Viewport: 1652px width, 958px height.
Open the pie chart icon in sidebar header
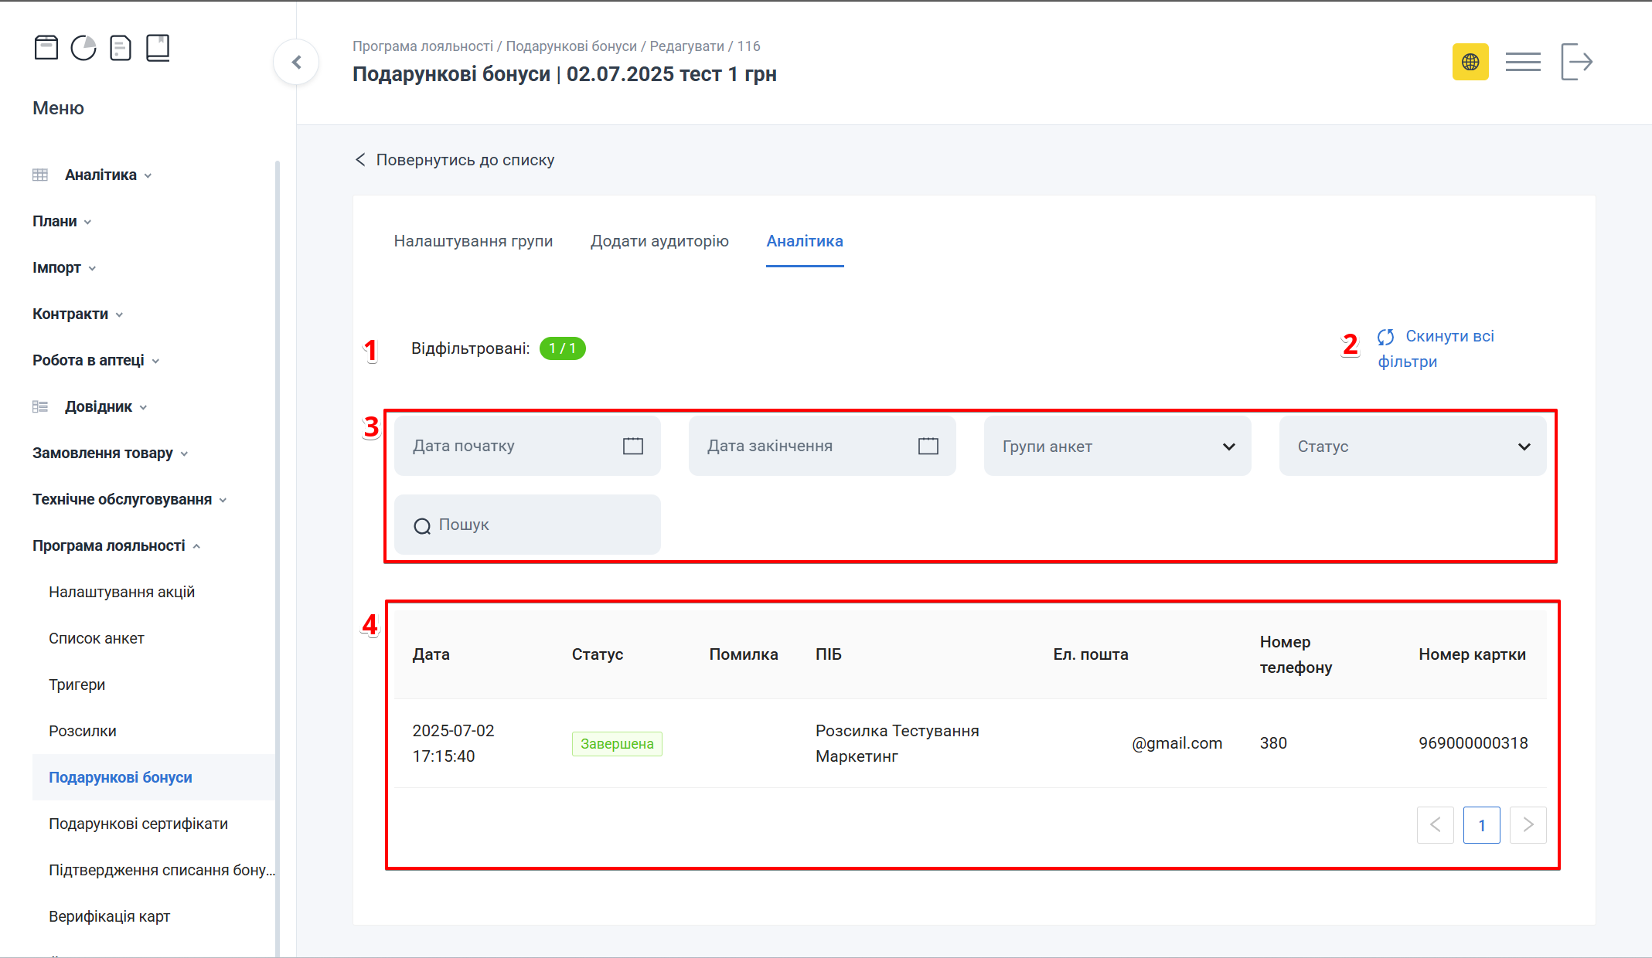(83, 48)
